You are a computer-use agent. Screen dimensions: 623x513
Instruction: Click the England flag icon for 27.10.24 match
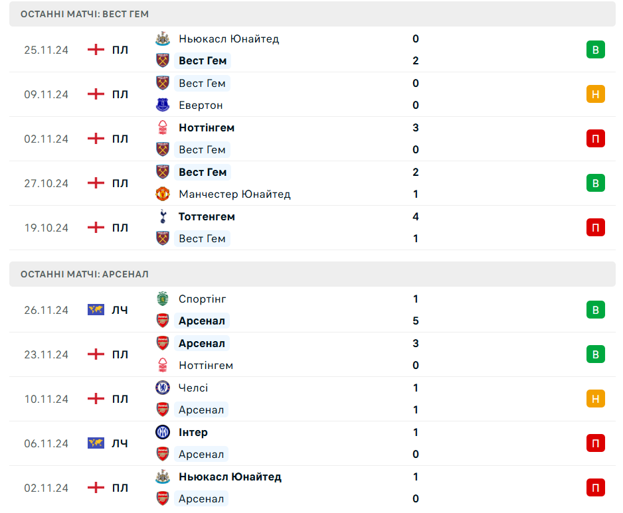point(96,183)
